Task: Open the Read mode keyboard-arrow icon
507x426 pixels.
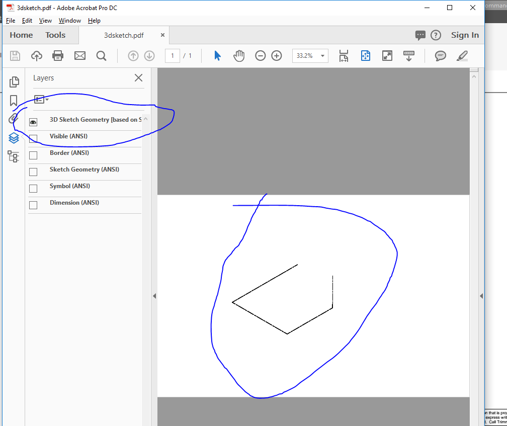Action: [409, 56]
